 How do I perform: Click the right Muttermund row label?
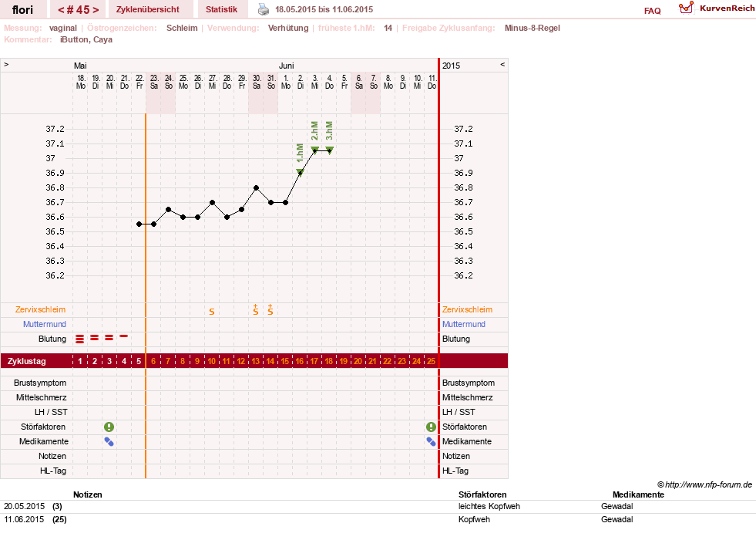click(x=464, y=324)
